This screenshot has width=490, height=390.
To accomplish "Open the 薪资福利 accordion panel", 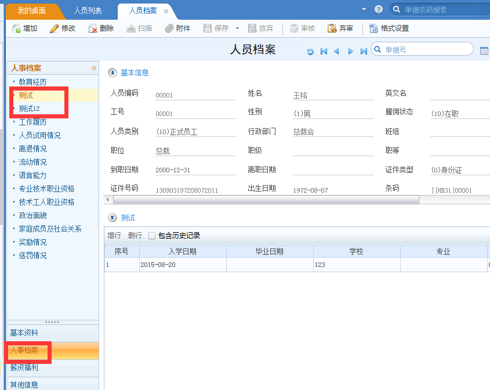I will 53,368.
